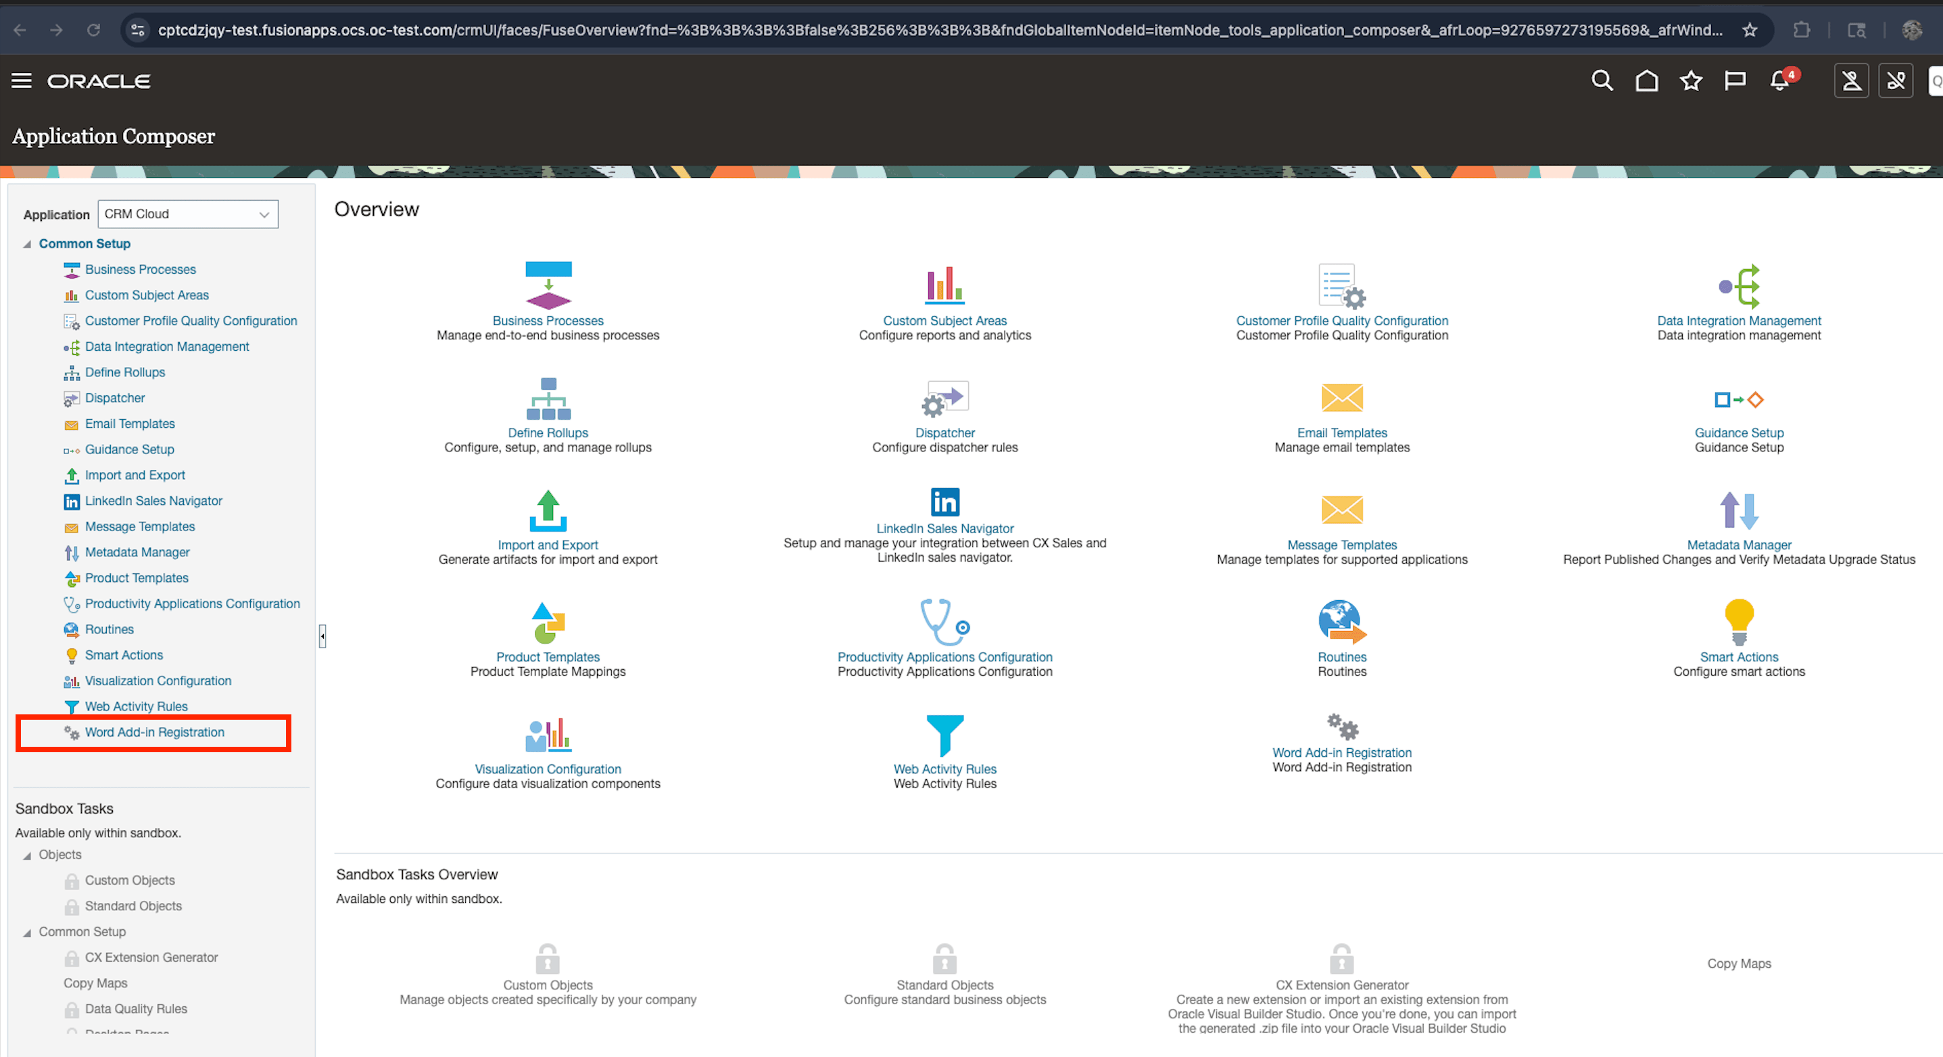Click the Dispatcher gear icon in overview
Image resolution: width=1943 pixels, height=1057 pixels.
click(944, 399)
